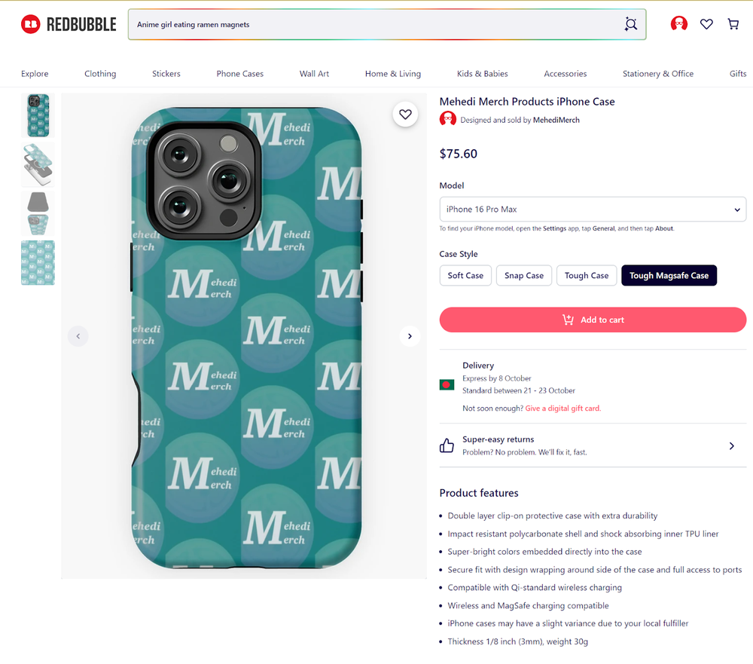Select the Snap Case style

[x=523, y=275]
